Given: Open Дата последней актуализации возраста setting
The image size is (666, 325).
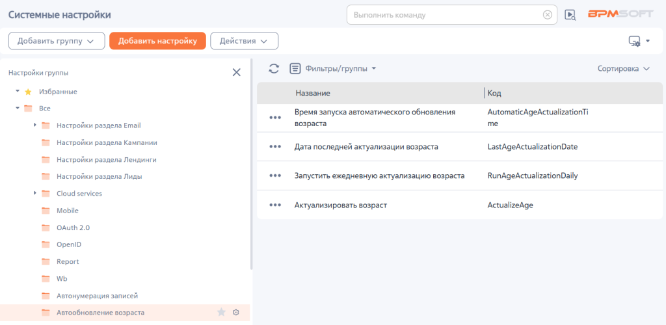Looking at the screenshot, I should coord(367,147).
